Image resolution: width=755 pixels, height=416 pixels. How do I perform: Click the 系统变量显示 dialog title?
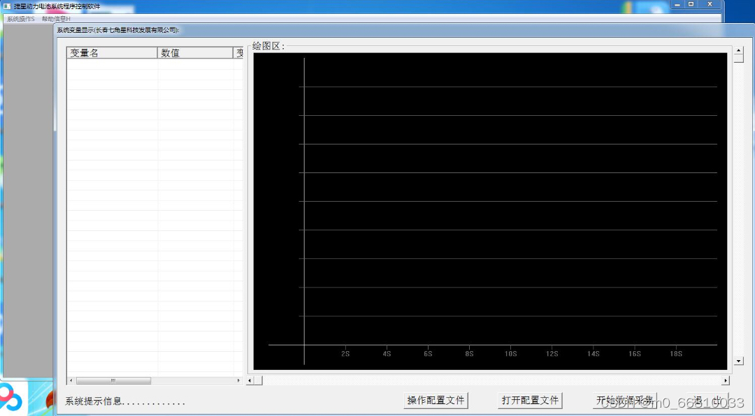click(118, 30)
